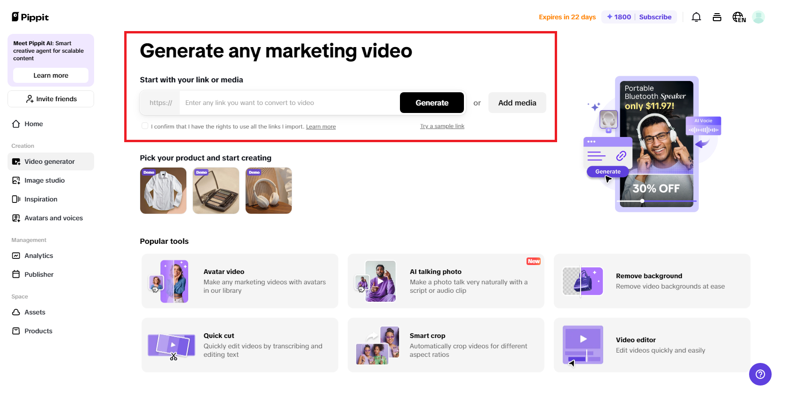Click the Pippit logo

30,17
